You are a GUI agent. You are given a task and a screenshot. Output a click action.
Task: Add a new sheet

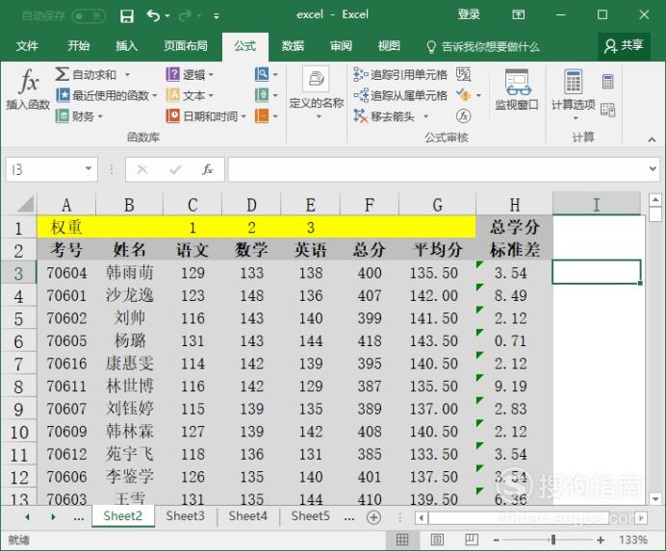(373, 517)
